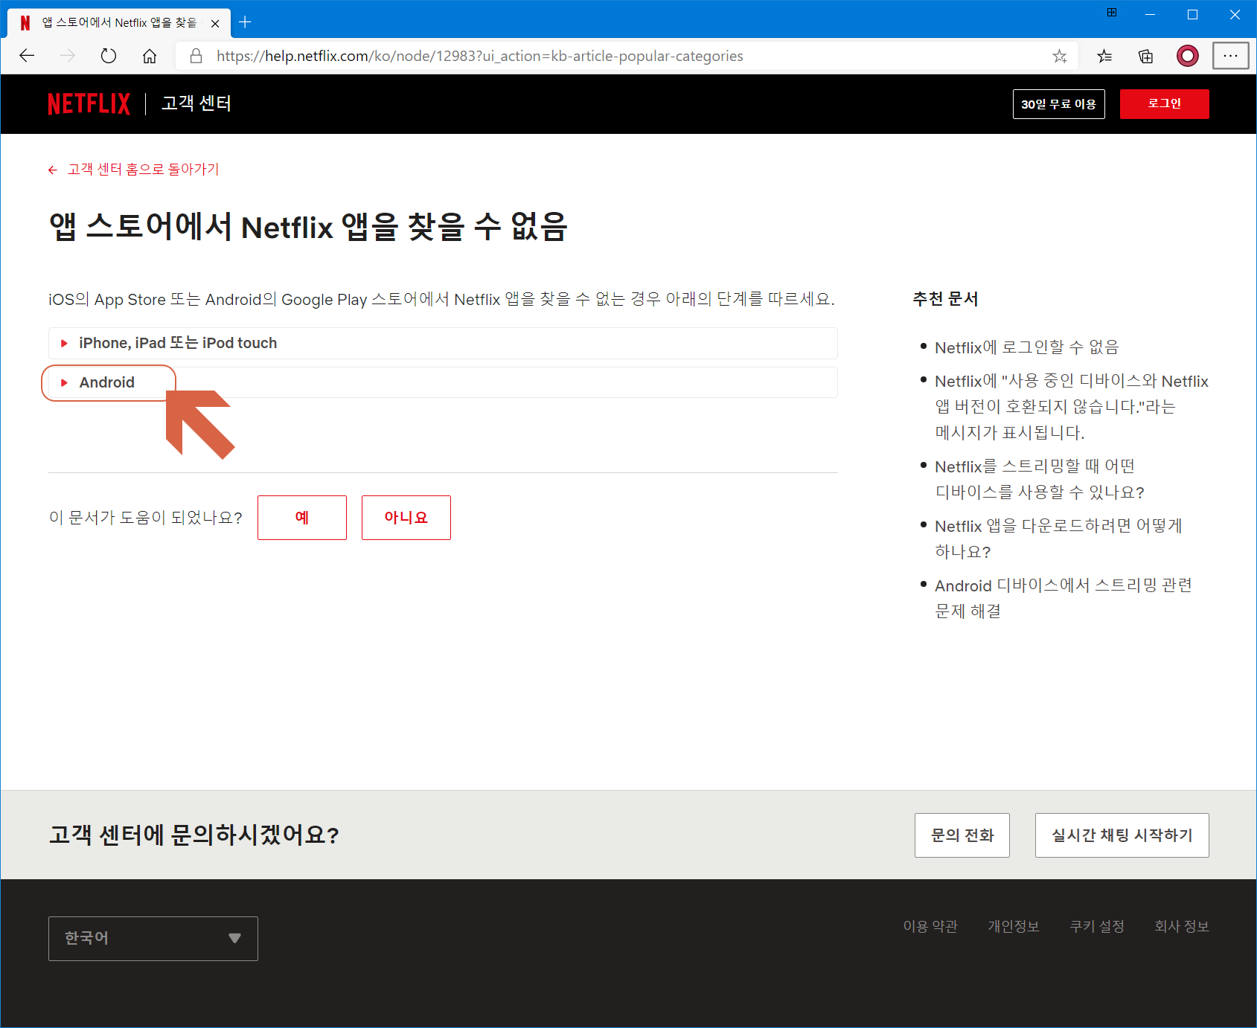Image resolution: width=1257 pixels, height=1028 pixels.
Task: Open the 호환되지 않습니다 message article
Action: [x=1071, y=407]
